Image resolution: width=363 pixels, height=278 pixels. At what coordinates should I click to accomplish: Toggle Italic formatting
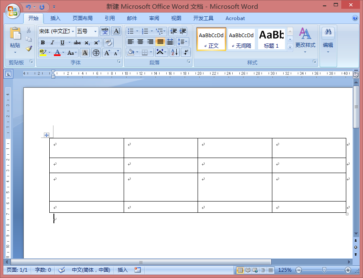[53, 43]
